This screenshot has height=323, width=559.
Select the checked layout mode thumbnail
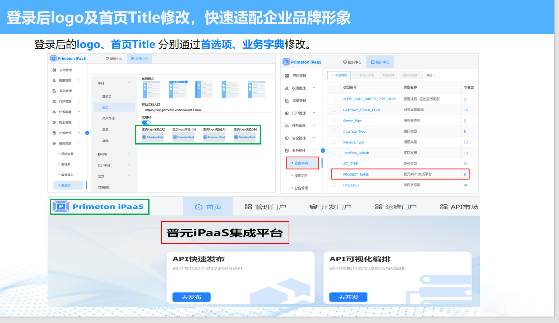178,89
